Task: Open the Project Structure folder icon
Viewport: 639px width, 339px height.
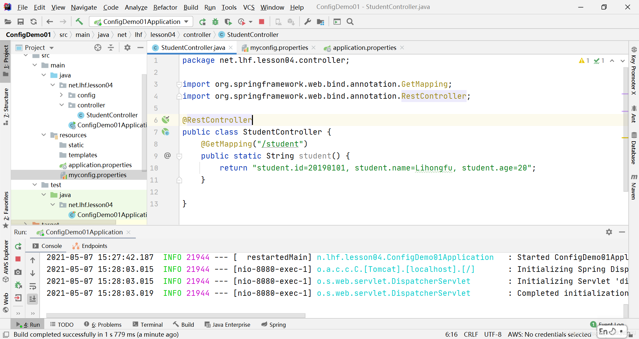Action: (320, 22)
